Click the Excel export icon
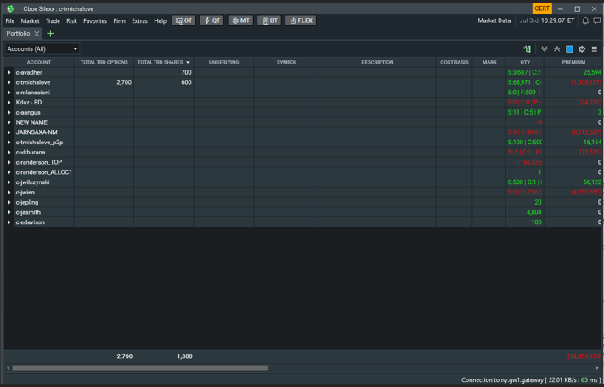 [x=527, y=49]
